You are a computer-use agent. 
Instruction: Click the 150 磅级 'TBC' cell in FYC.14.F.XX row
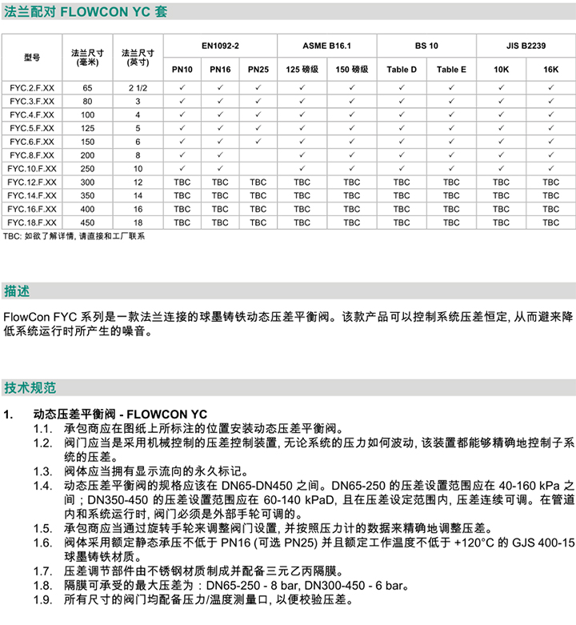point(352,195)
